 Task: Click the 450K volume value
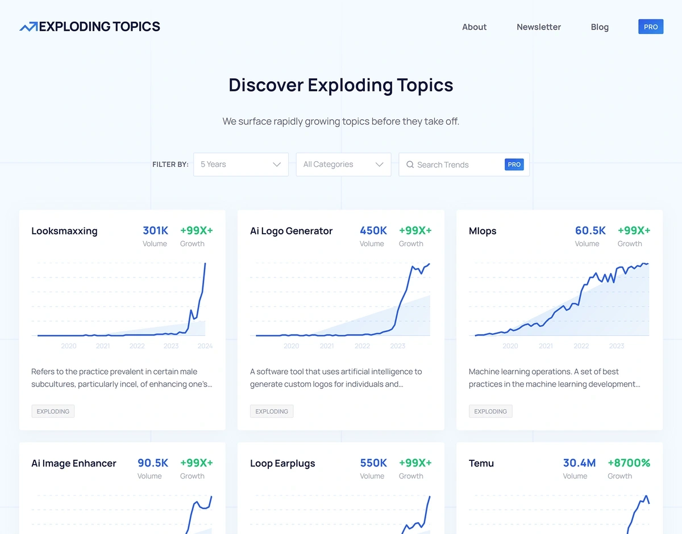coord(373,230)
